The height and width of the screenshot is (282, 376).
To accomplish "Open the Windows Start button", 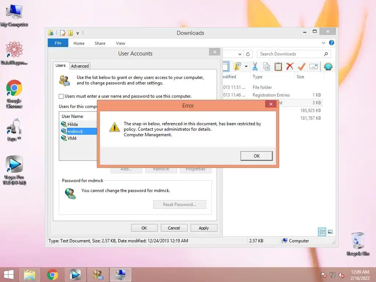I will click(9, 275).
